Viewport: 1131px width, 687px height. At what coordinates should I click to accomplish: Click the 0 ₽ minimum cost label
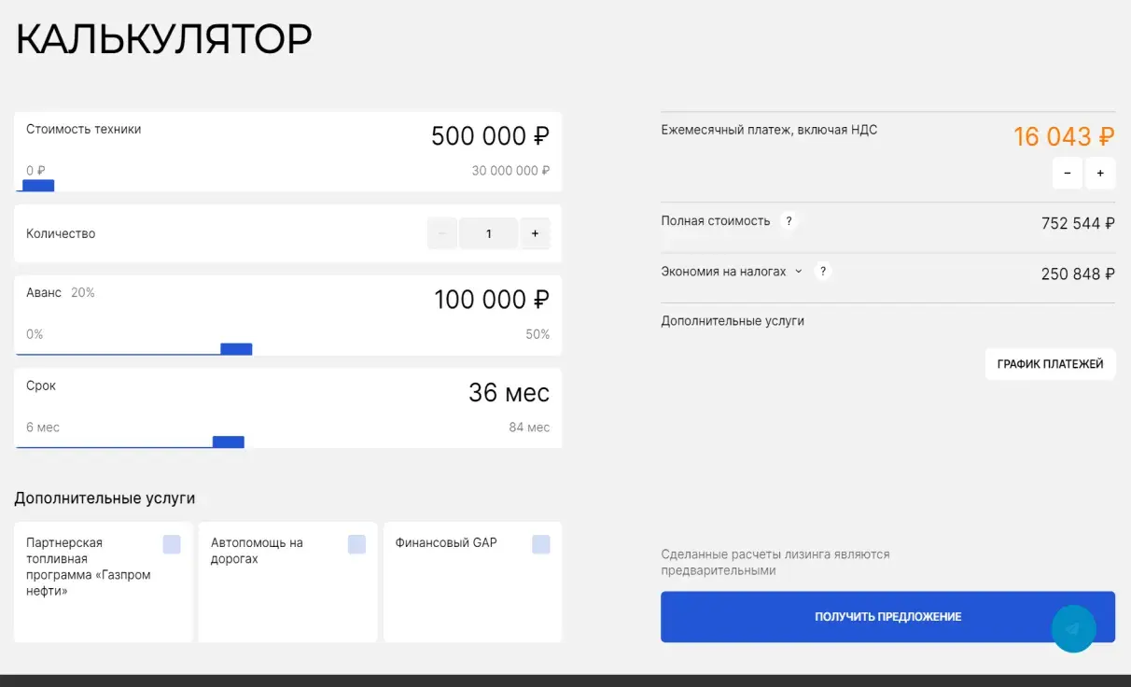35,171
